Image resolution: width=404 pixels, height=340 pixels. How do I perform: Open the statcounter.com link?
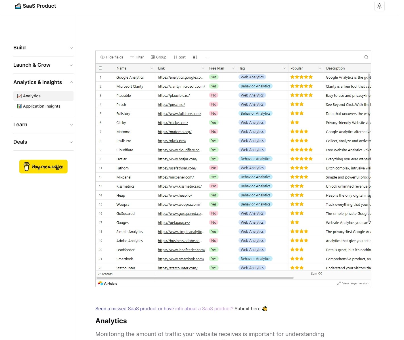[178, 268]
